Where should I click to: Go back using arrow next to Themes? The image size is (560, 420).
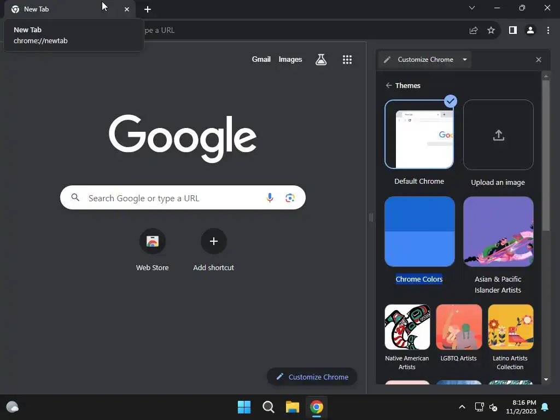click(389, 85)
